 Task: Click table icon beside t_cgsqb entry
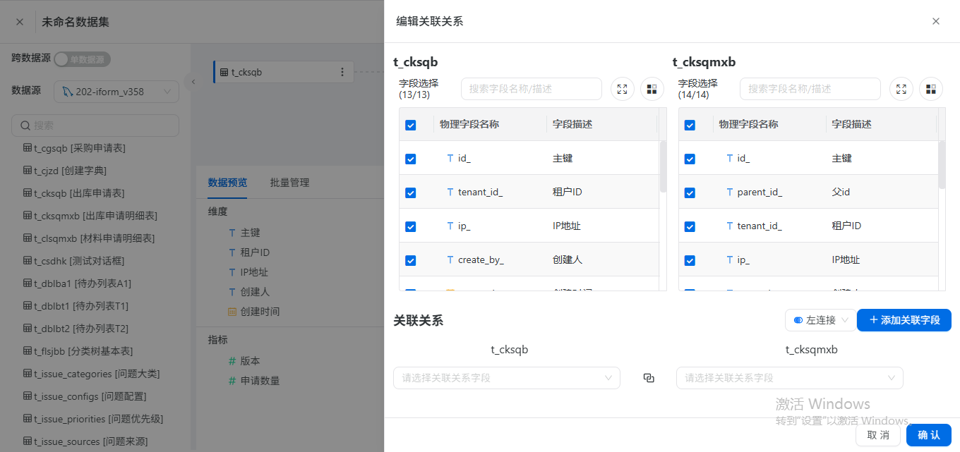(28, 148)
